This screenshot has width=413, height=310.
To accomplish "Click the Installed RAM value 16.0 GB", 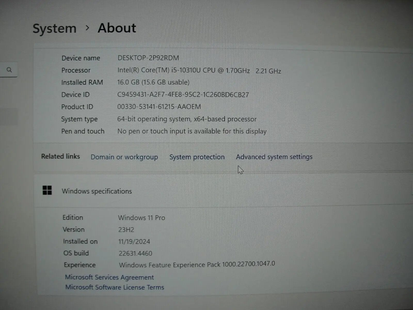I will pos(153,82).
